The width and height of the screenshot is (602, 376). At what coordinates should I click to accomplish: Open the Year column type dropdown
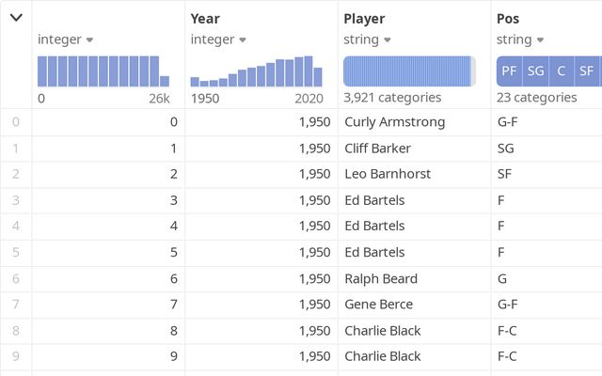point(218,39)
